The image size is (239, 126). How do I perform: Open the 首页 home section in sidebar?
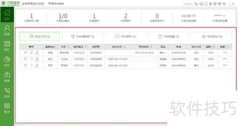point(7,15)
